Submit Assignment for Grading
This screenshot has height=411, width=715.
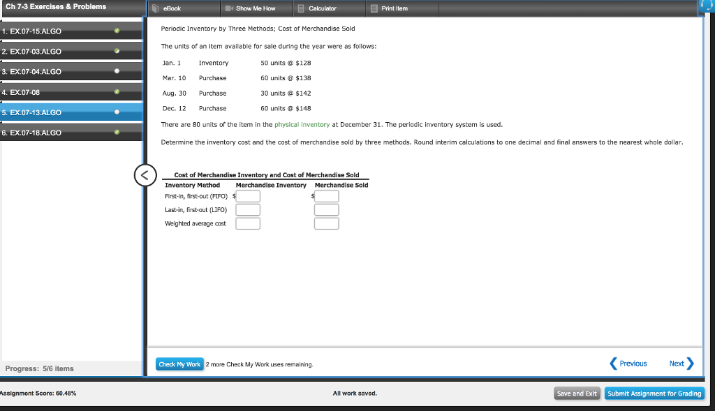(x=654, y=394)
